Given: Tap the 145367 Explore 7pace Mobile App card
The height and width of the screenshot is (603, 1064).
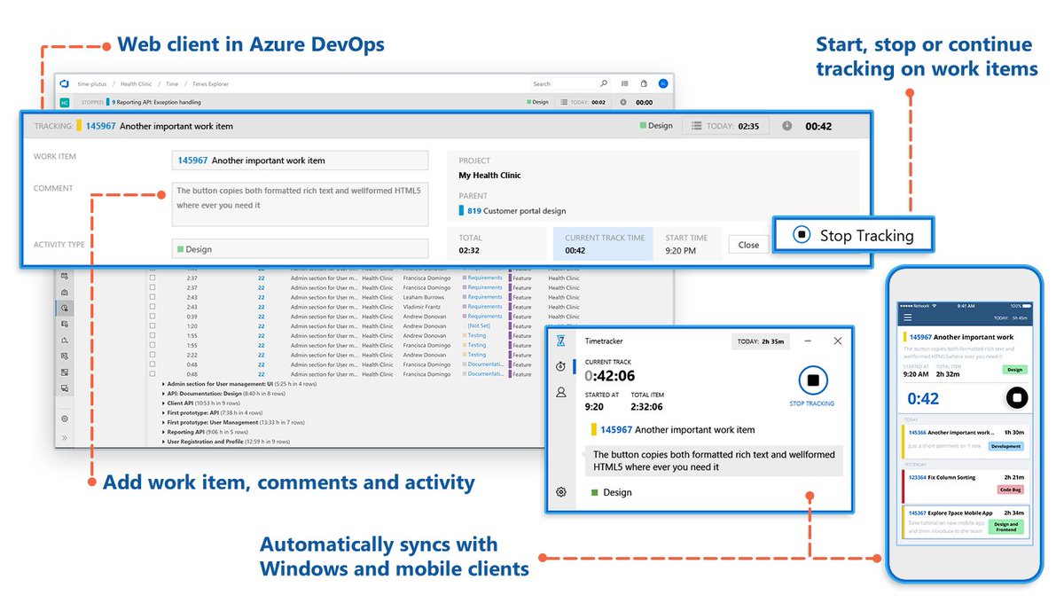Looking at the screenshot, I should point(966,521).
